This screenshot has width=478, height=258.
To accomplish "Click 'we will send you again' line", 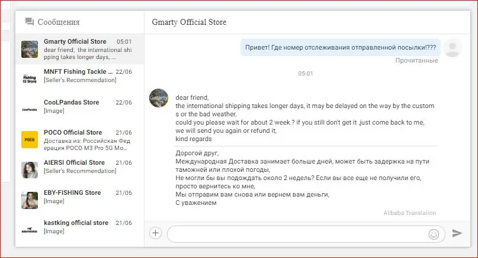I will click(x=226, y=130).
